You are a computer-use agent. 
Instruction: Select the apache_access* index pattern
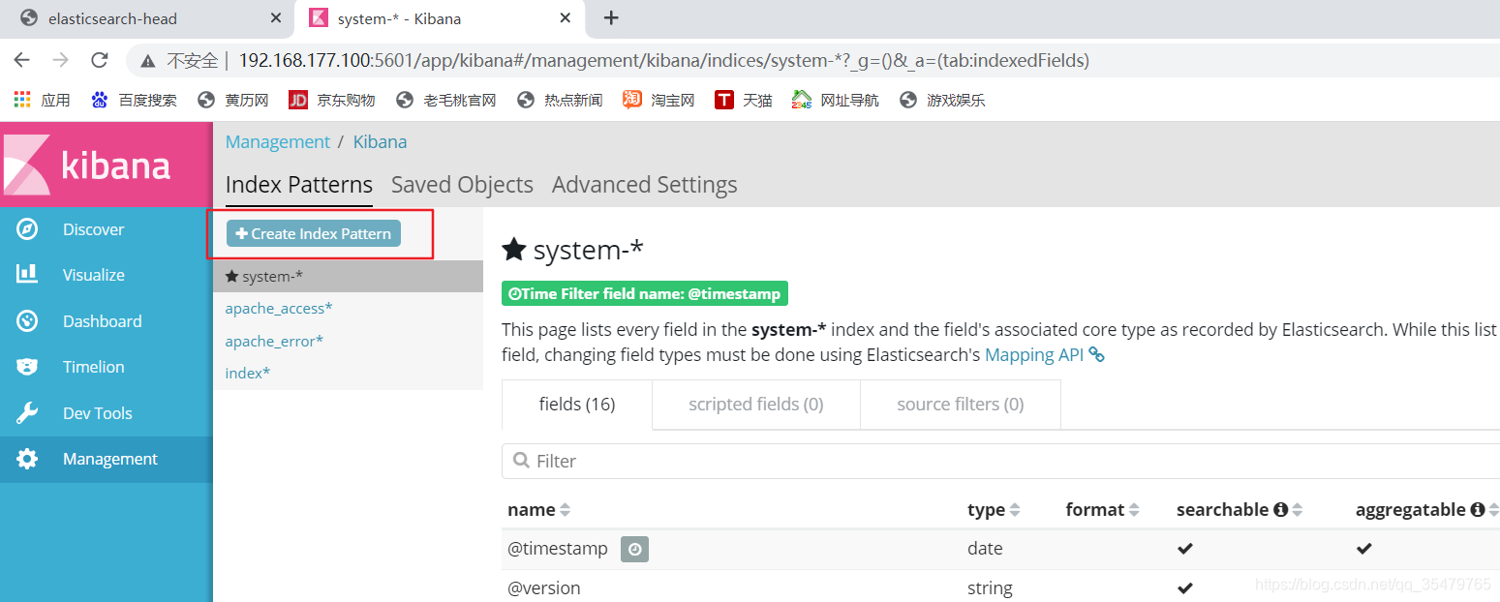(x=279, y=308)
